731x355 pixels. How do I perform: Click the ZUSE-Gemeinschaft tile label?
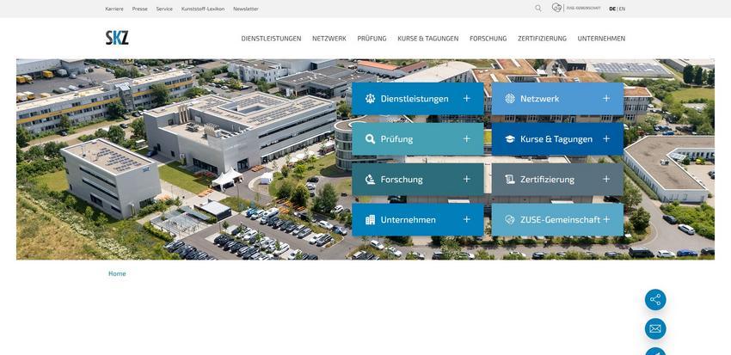tap(561, 219)
